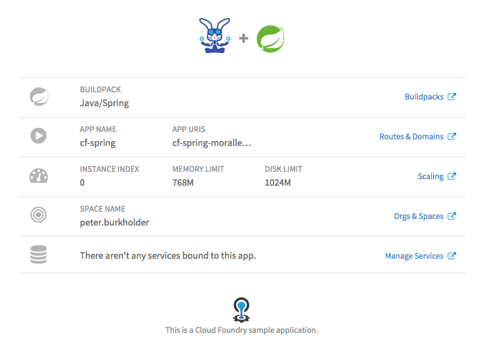Click the Cloud Foundry sample application text
483x354 pixels.
[x=241, y=330]
